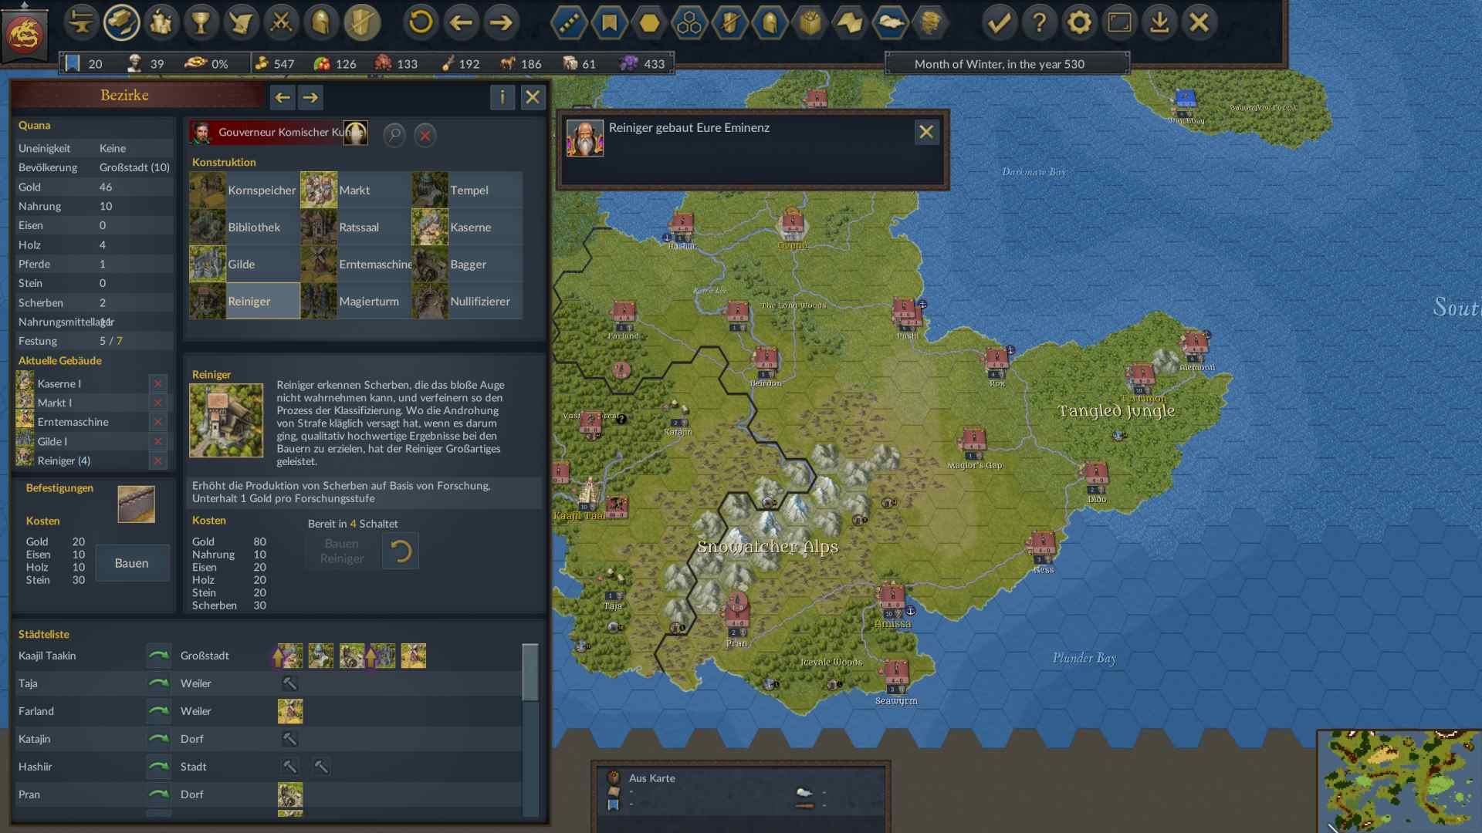This screenshot has height=833, width=1482.
Task: Click the governor search magnifier icon
Action: pyautogui.click(x=394, y=135)
